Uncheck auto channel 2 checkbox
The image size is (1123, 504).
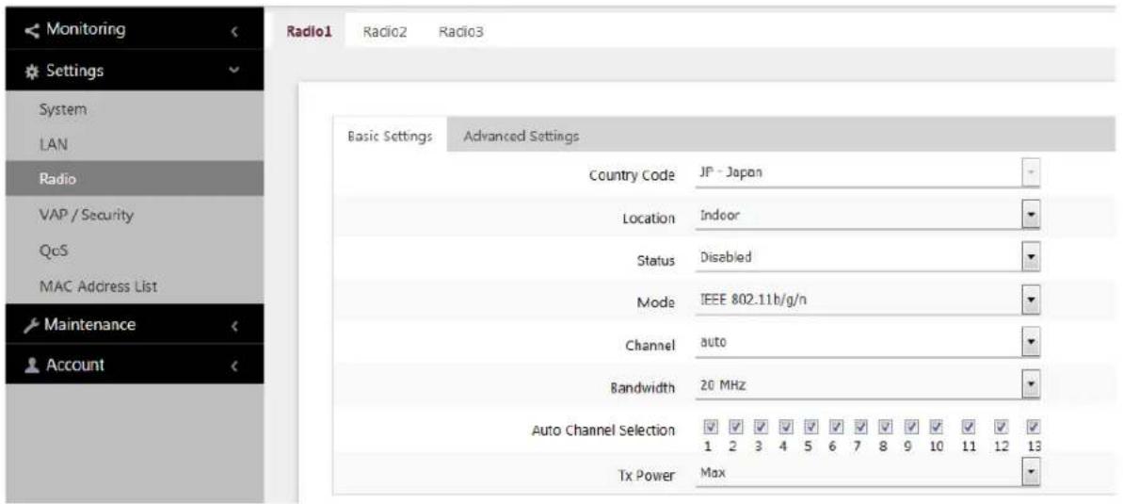click(735, 428)
